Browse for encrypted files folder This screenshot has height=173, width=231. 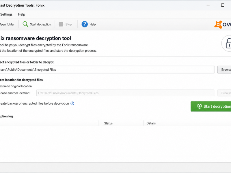point(224,69)
